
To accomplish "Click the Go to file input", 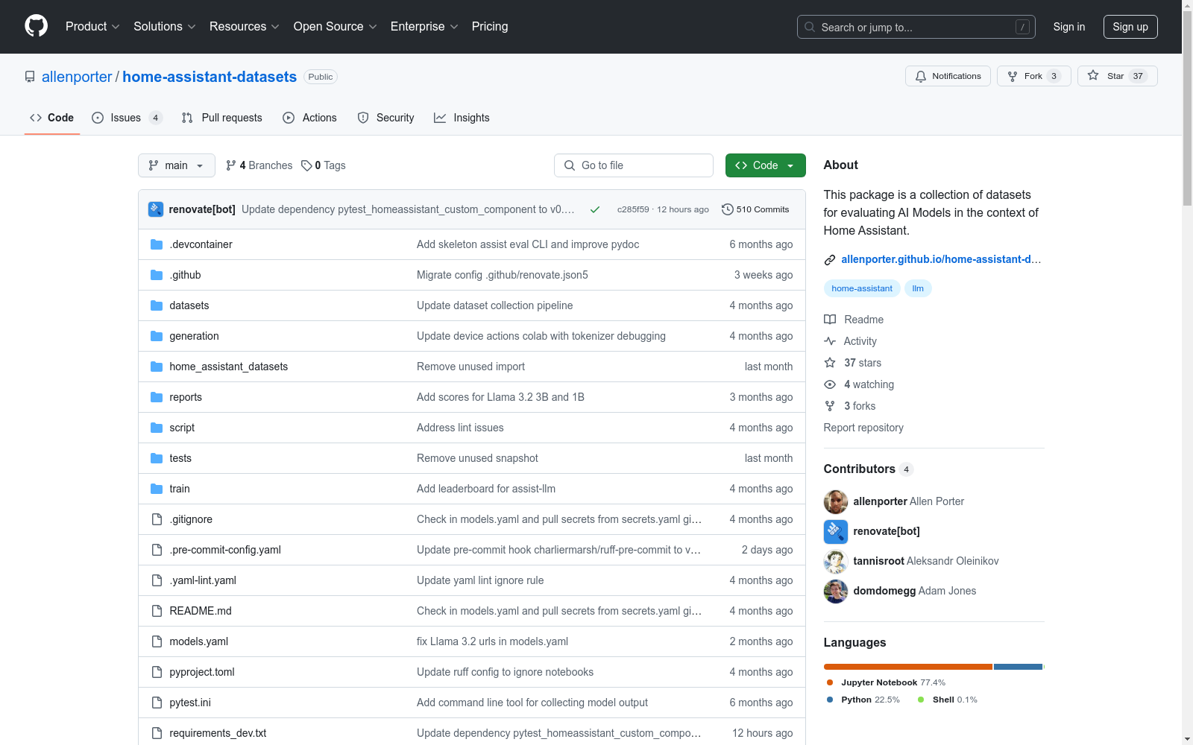I will pyautogui.click(x=634, y=165).
